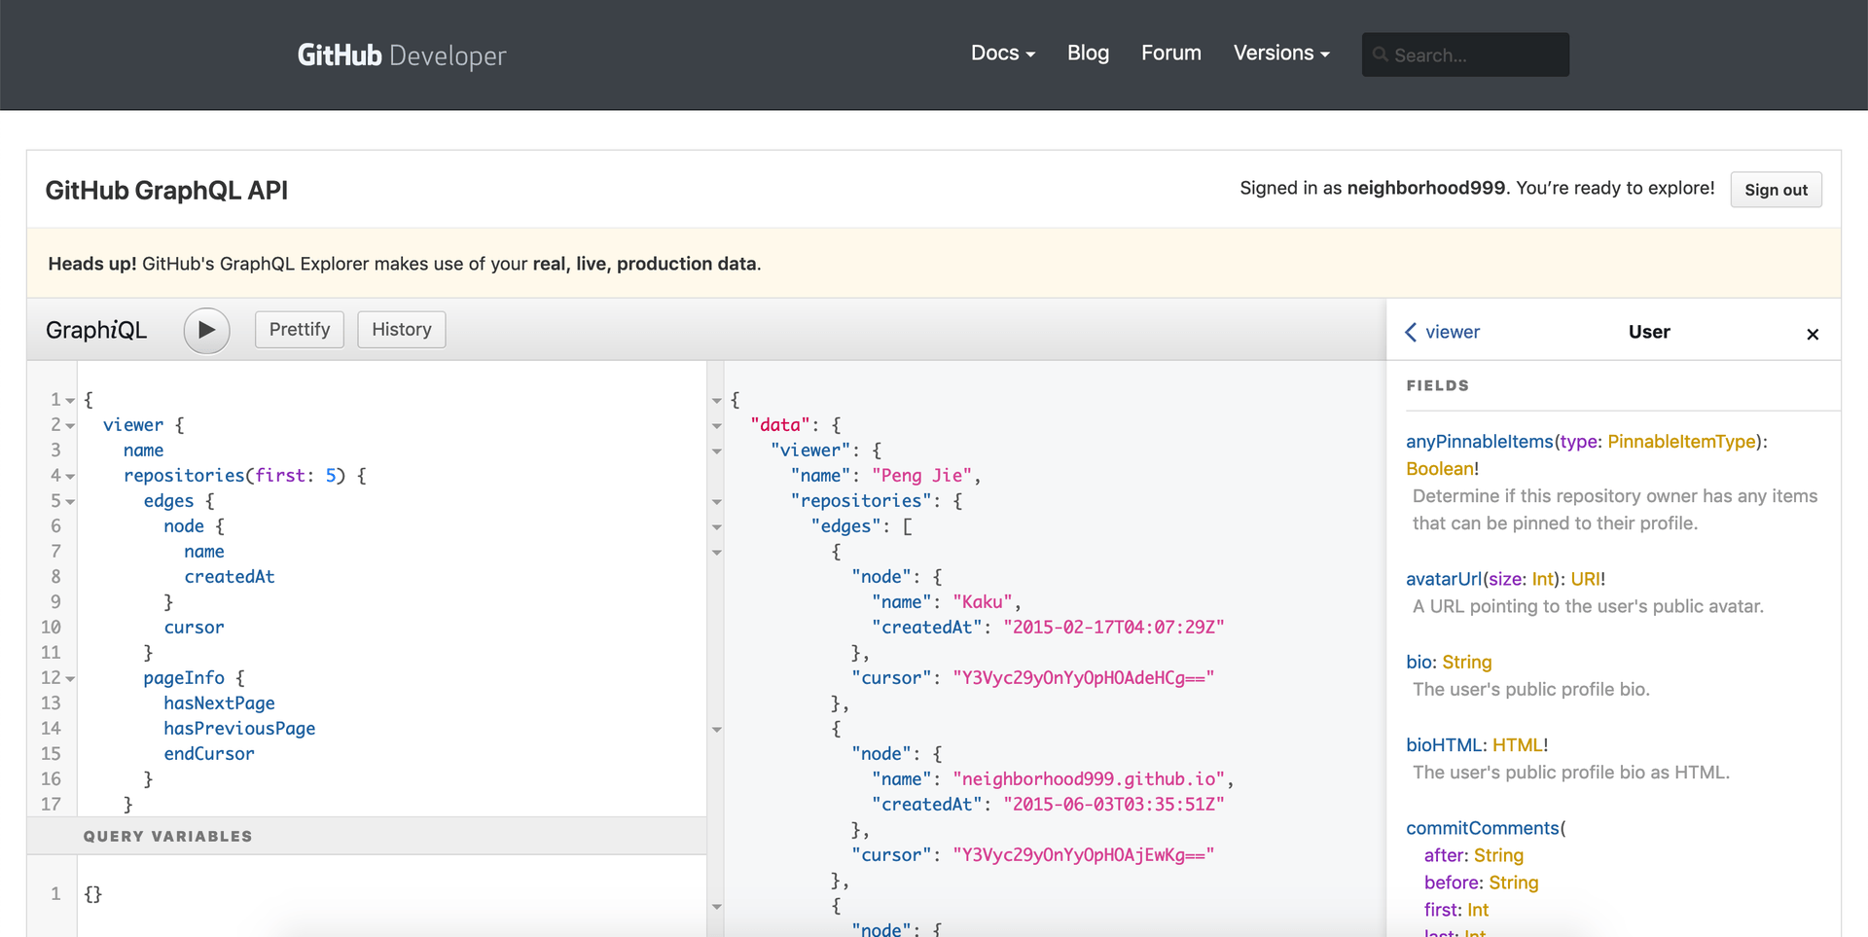Run the query with the play button
This screenshot has width=1868, height=937.
pyautogui.click(x=206, y=330)
